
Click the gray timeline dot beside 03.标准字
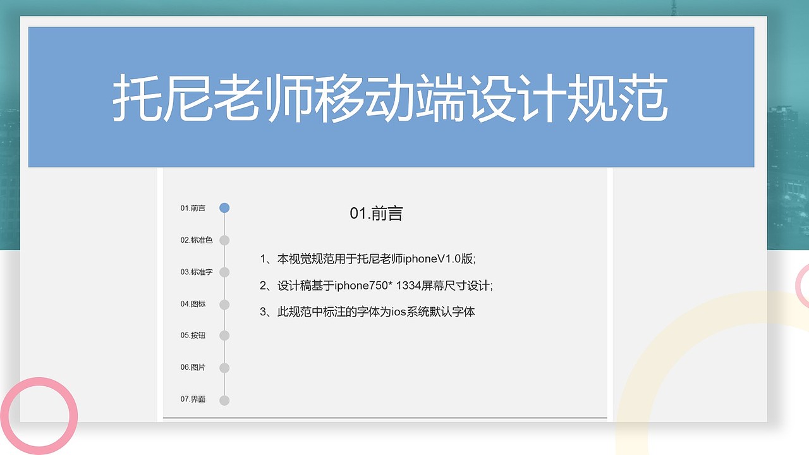point(224,272)
